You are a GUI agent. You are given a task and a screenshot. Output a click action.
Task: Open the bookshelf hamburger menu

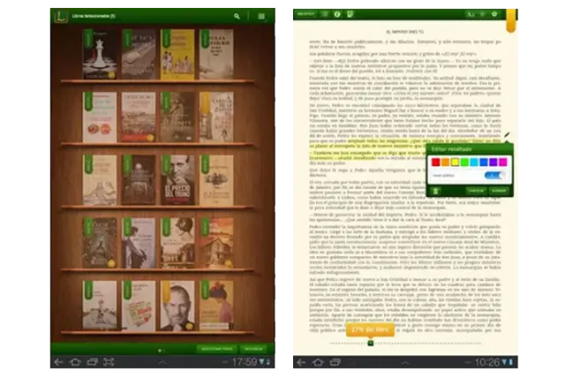261,16
